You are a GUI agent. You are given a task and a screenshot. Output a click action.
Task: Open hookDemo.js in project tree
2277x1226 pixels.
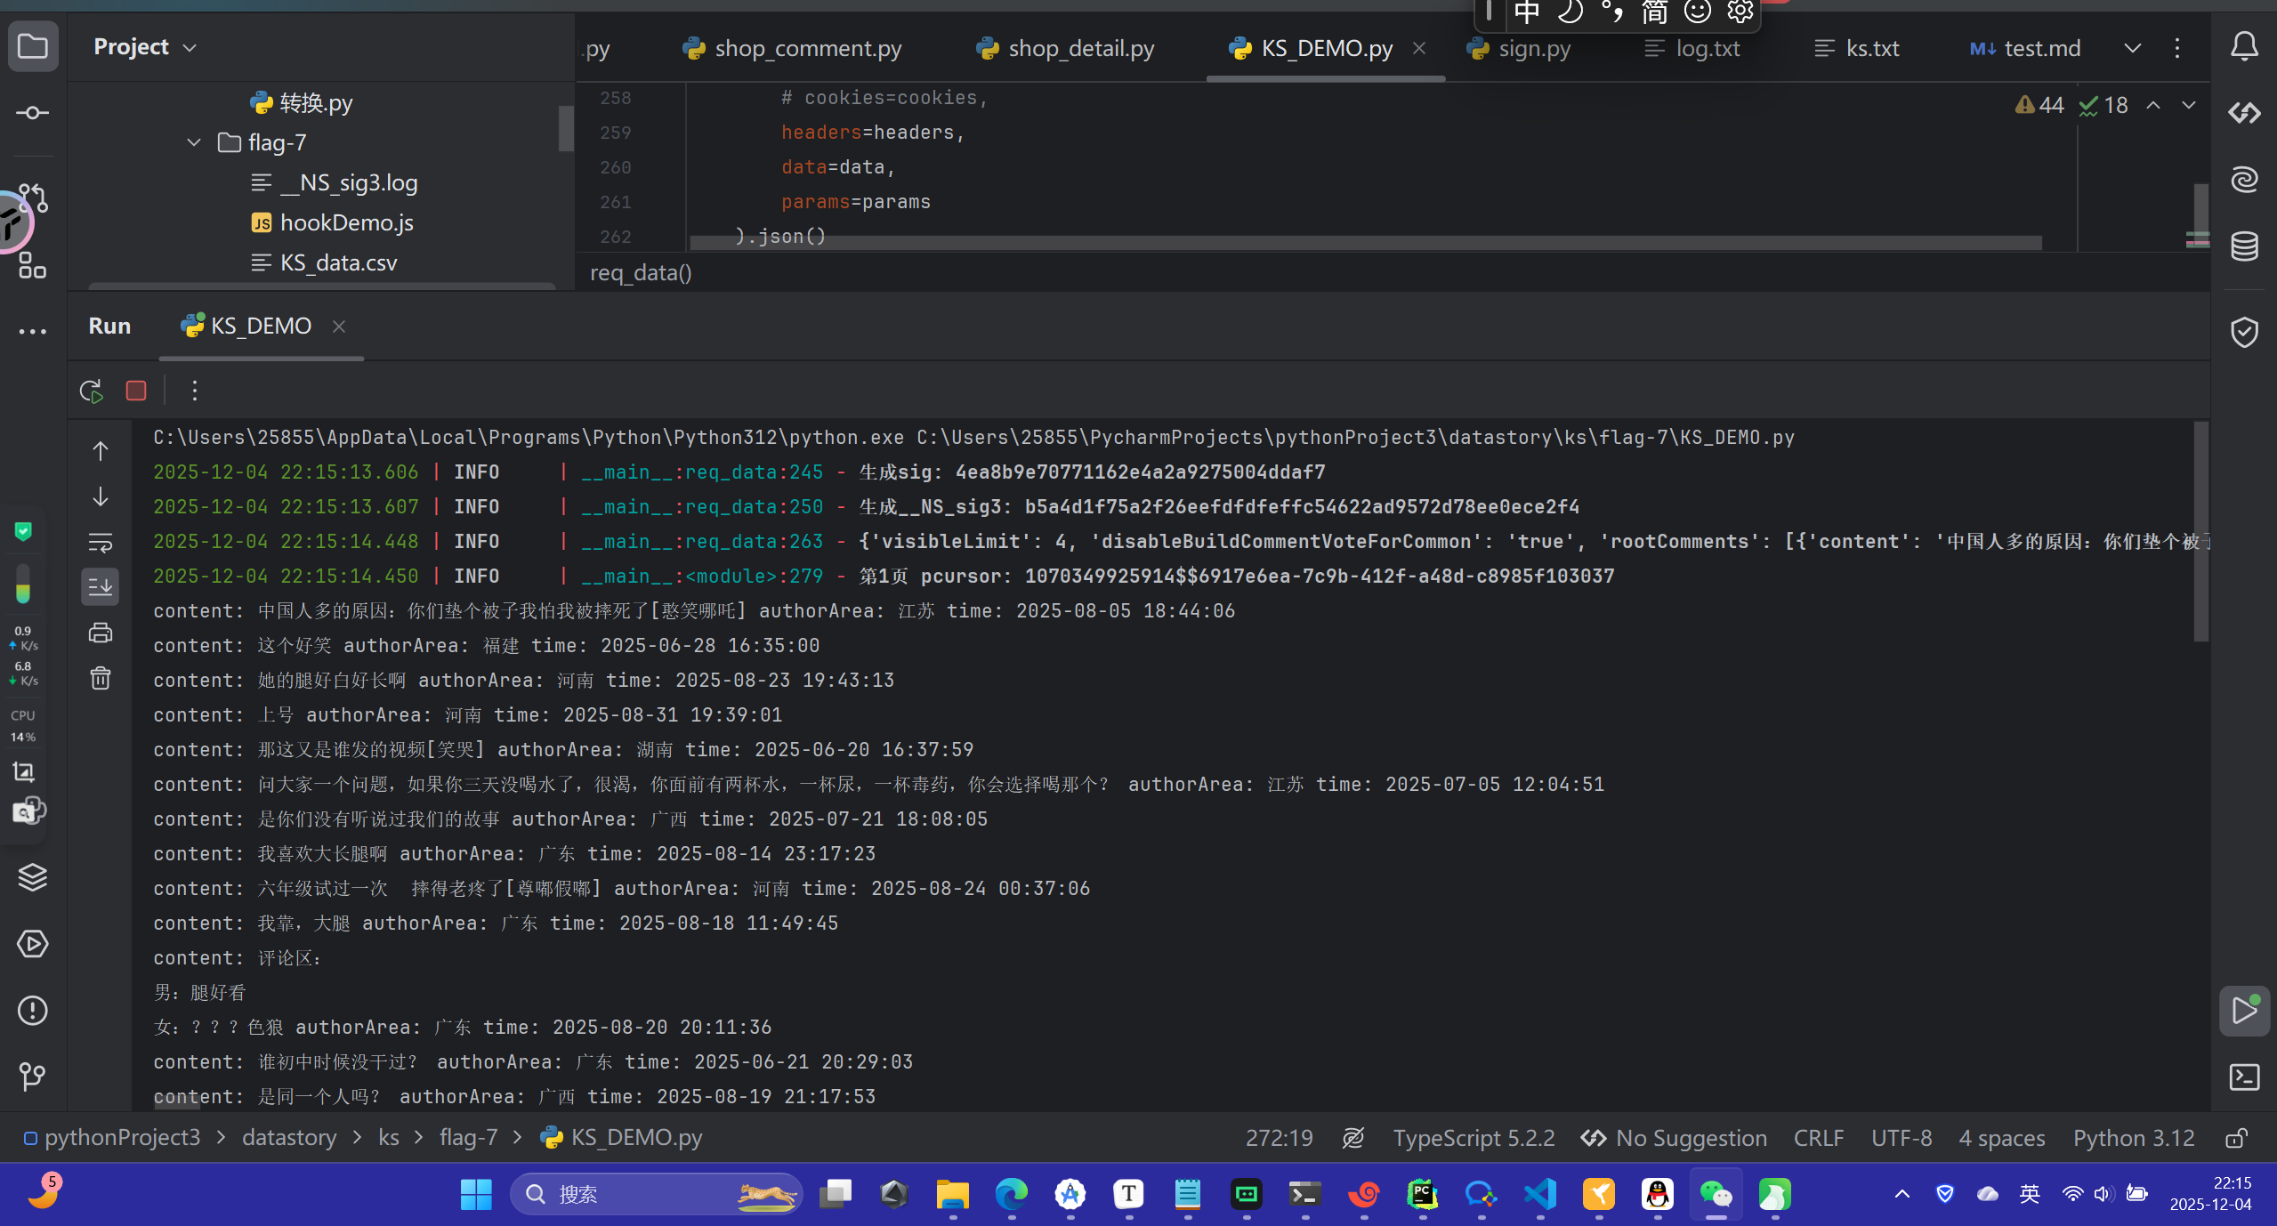pos(346,222)
